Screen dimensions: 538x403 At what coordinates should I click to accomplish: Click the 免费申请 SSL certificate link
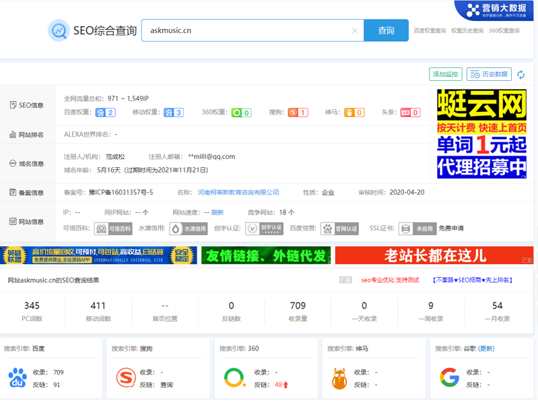coord(451,228)
